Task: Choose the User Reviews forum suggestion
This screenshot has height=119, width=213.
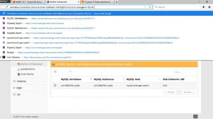Action: coord(106,57)
